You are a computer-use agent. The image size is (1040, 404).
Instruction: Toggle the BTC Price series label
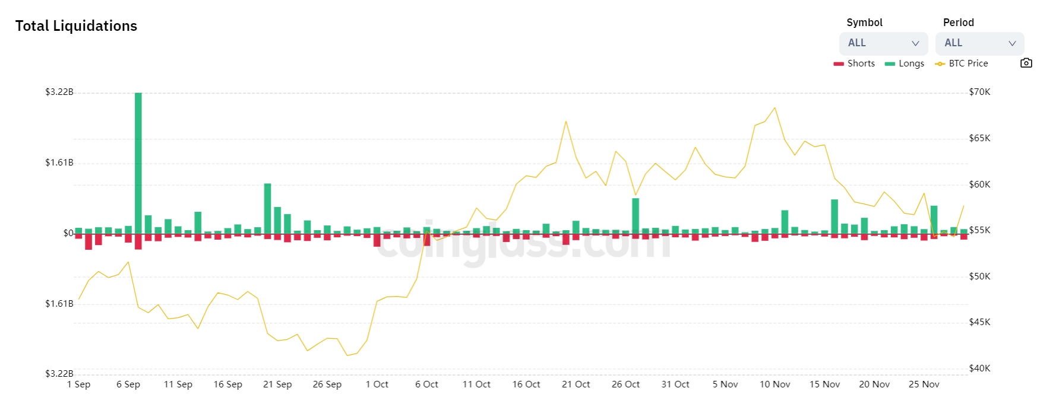pyautogui.click(x=968, y=63)
